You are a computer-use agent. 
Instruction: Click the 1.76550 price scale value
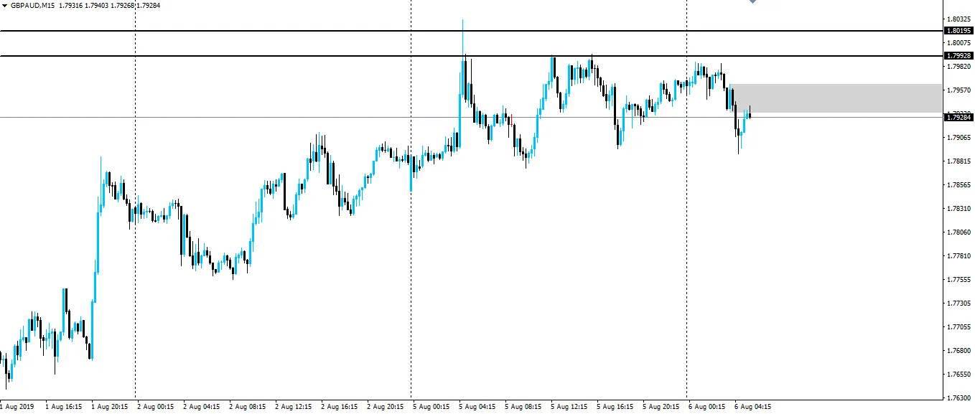960,375
